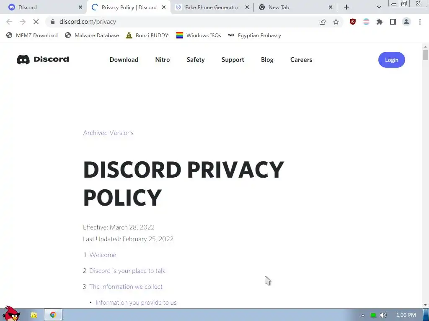This screenshot has width=429, height=321.
Task: Click the Login button
Action: (392, 60)
